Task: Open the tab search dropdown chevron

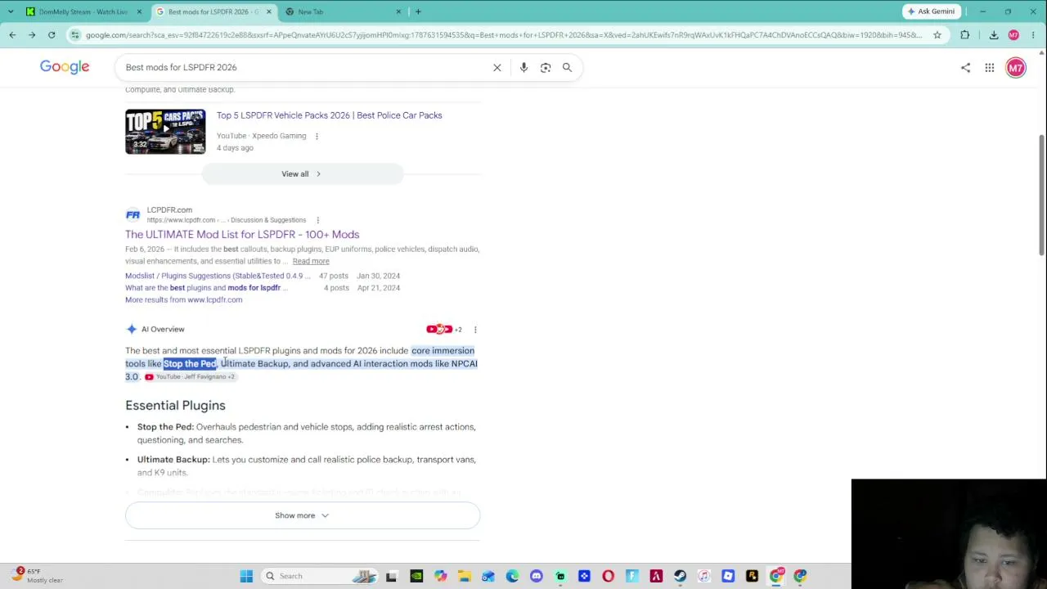Action: click(11, 11)
